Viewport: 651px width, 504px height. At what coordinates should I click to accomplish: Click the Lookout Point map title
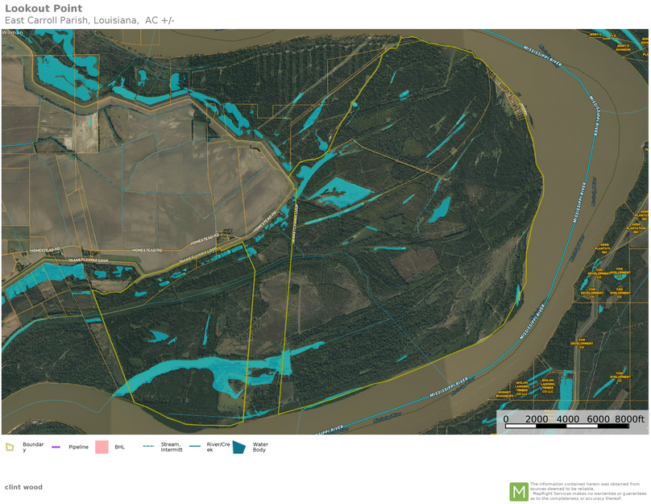coord(44,9)
